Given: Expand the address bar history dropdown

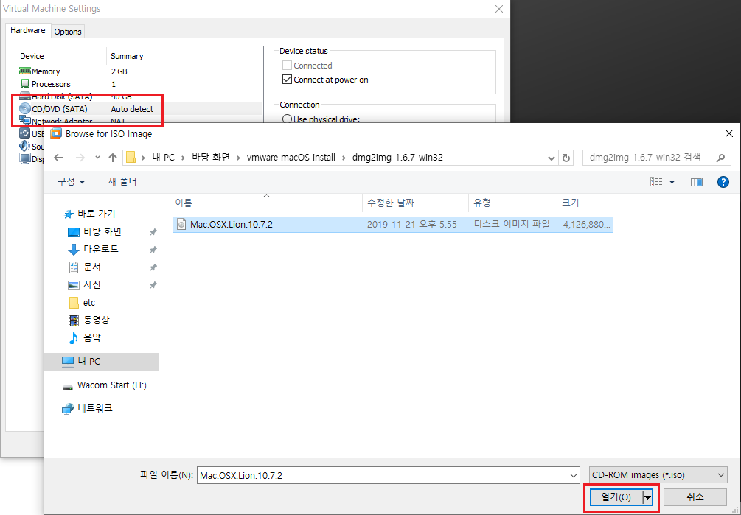Looking at the screenshot, I should pyautogui.click(x=551, y=158).
